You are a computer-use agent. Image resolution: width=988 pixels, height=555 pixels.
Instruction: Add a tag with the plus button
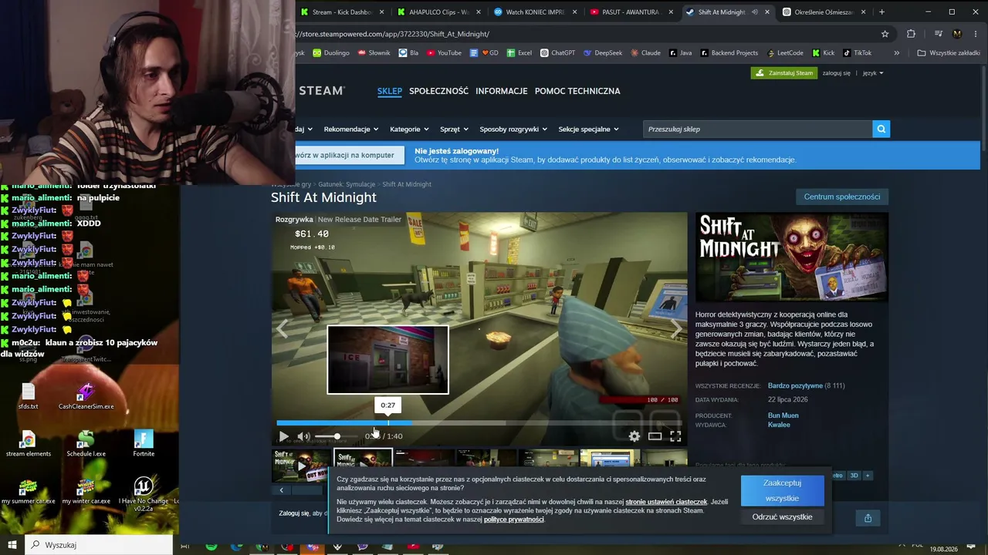pyautogui.click(x=868, y=476)
